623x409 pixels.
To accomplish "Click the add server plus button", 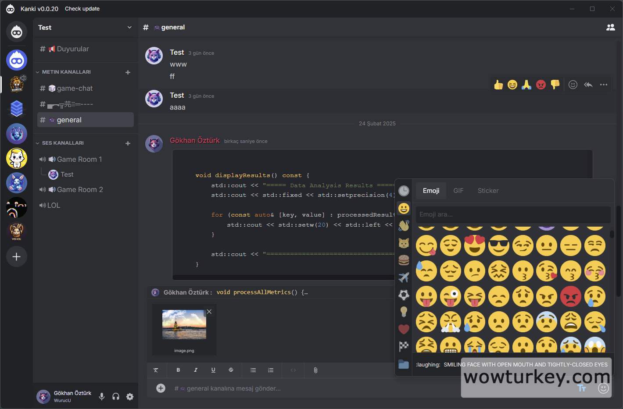I will 17,256.
